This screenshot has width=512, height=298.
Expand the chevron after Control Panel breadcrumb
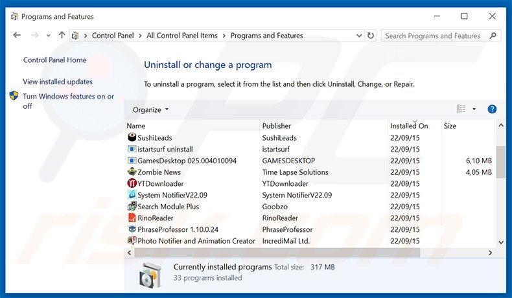[x=140, y=36]
